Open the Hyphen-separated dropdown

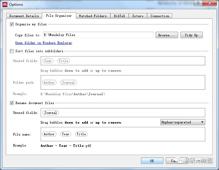(x=183, y=122)
